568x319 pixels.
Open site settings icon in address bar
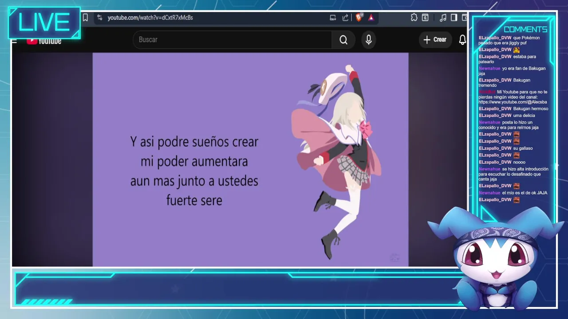[x=99, y=18]
